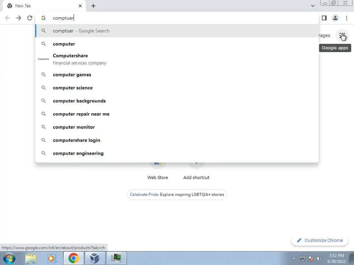The height and width of the screenshot is (265, 354).
Task: Click search icon beside 'computer engineering'
Action: (44, 153)
